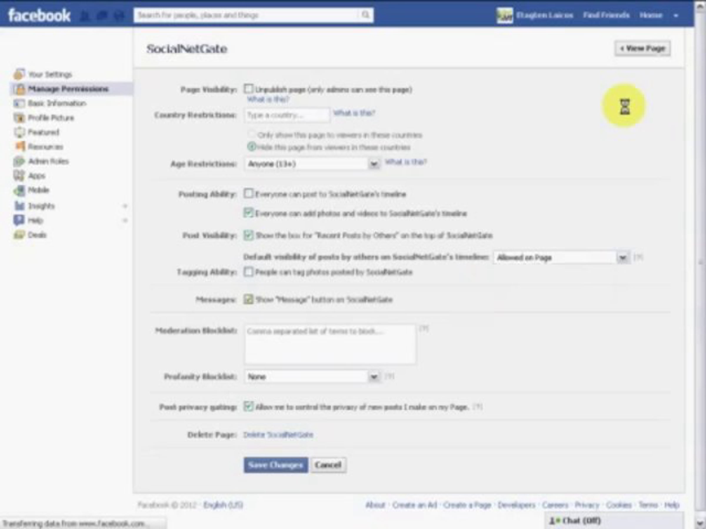706x529 pixels.
Task: Click the Your Settings sidebar icon
Action: pos(19,74)
